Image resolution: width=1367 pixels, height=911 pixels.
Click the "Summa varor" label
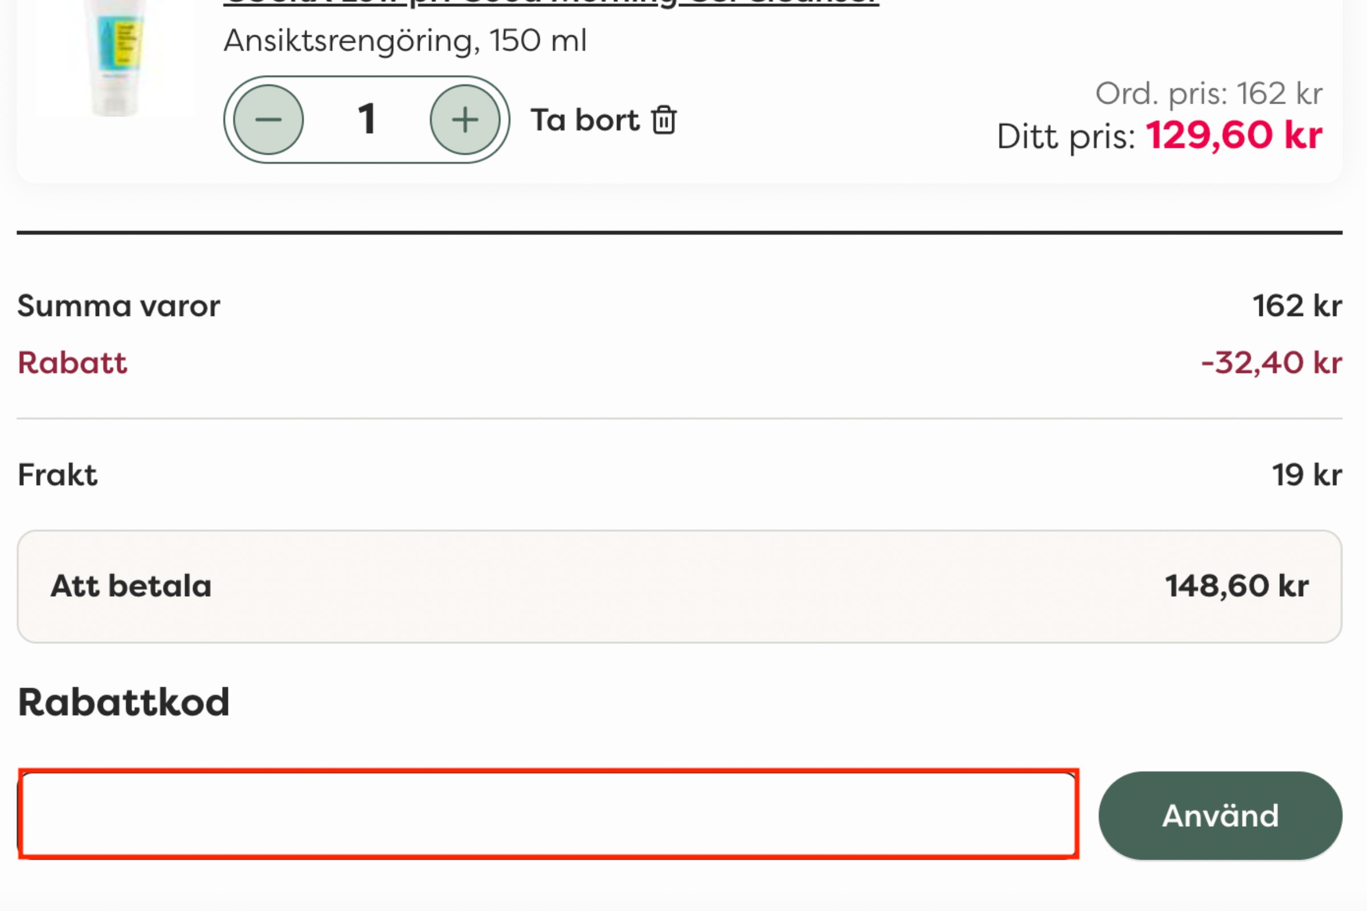tap(118, 306)
